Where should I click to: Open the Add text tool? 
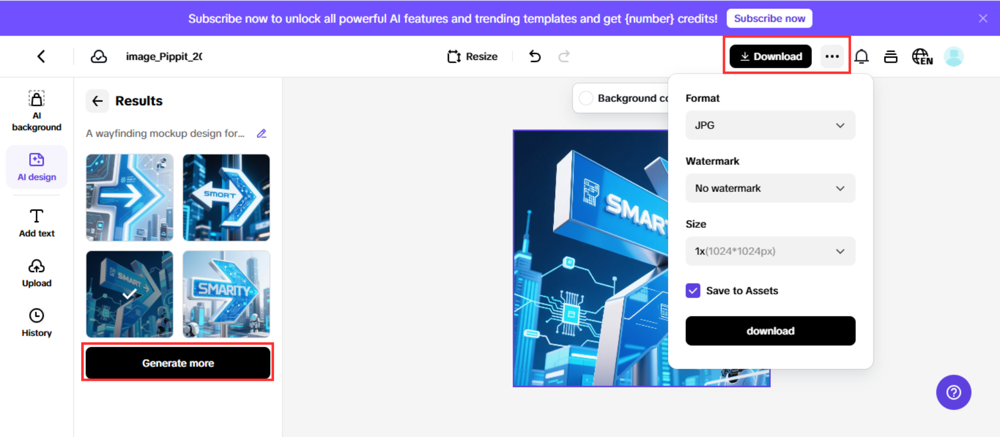36,223
